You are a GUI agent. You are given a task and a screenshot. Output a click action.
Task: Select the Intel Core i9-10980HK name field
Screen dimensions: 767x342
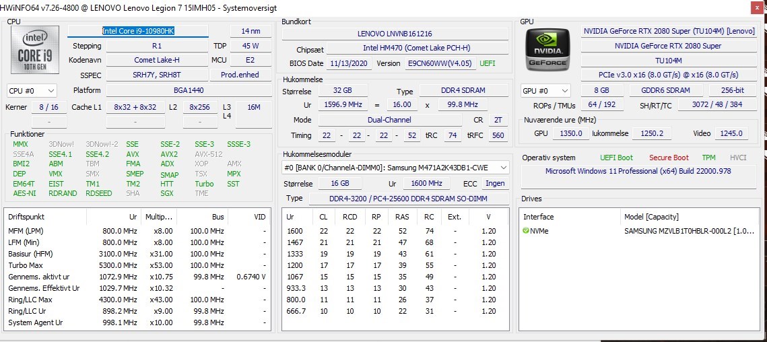(138, 31)
